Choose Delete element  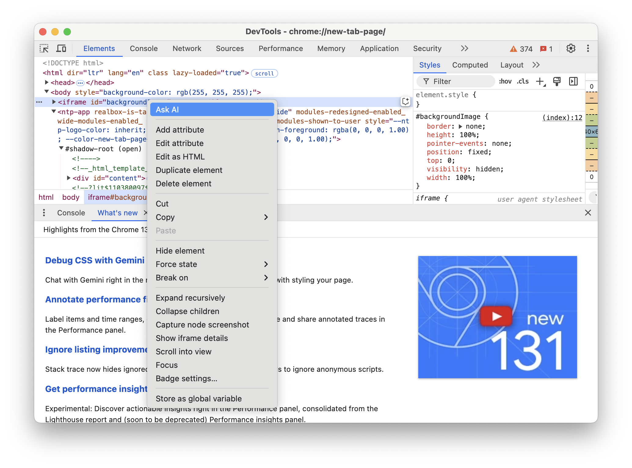tap(212, 184)
